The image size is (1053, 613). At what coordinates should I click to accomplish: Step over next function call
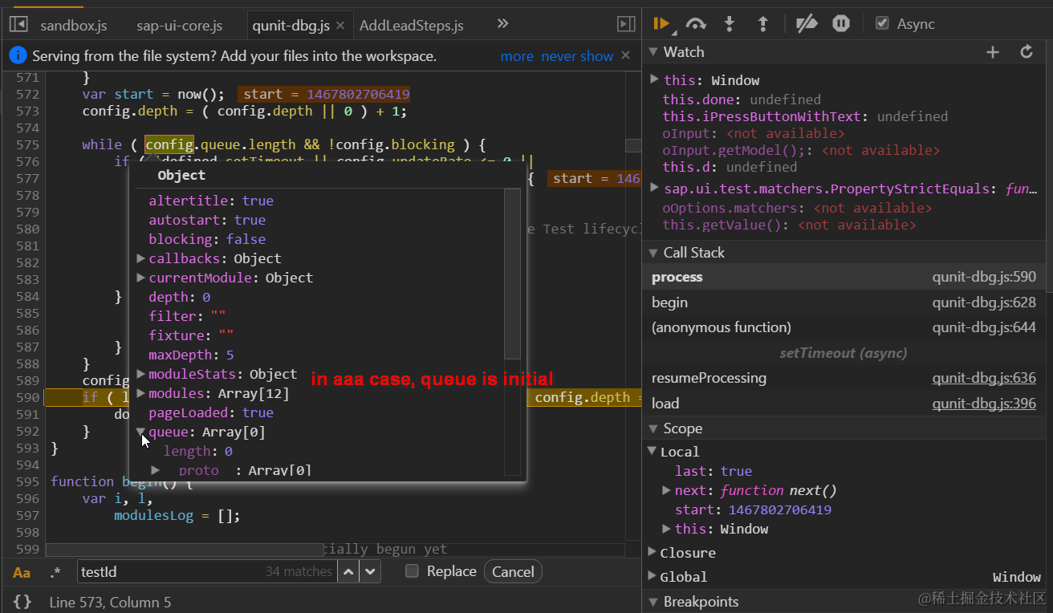click(696, 24)
